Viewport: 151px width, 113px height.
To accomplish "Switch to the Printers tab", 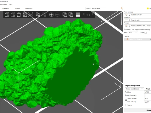I will [17, 8].
